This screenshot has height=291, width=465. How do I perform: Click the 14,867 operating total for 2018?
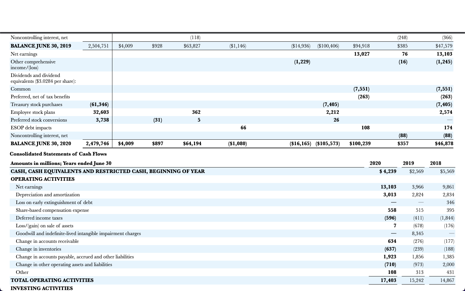[447, 280]
